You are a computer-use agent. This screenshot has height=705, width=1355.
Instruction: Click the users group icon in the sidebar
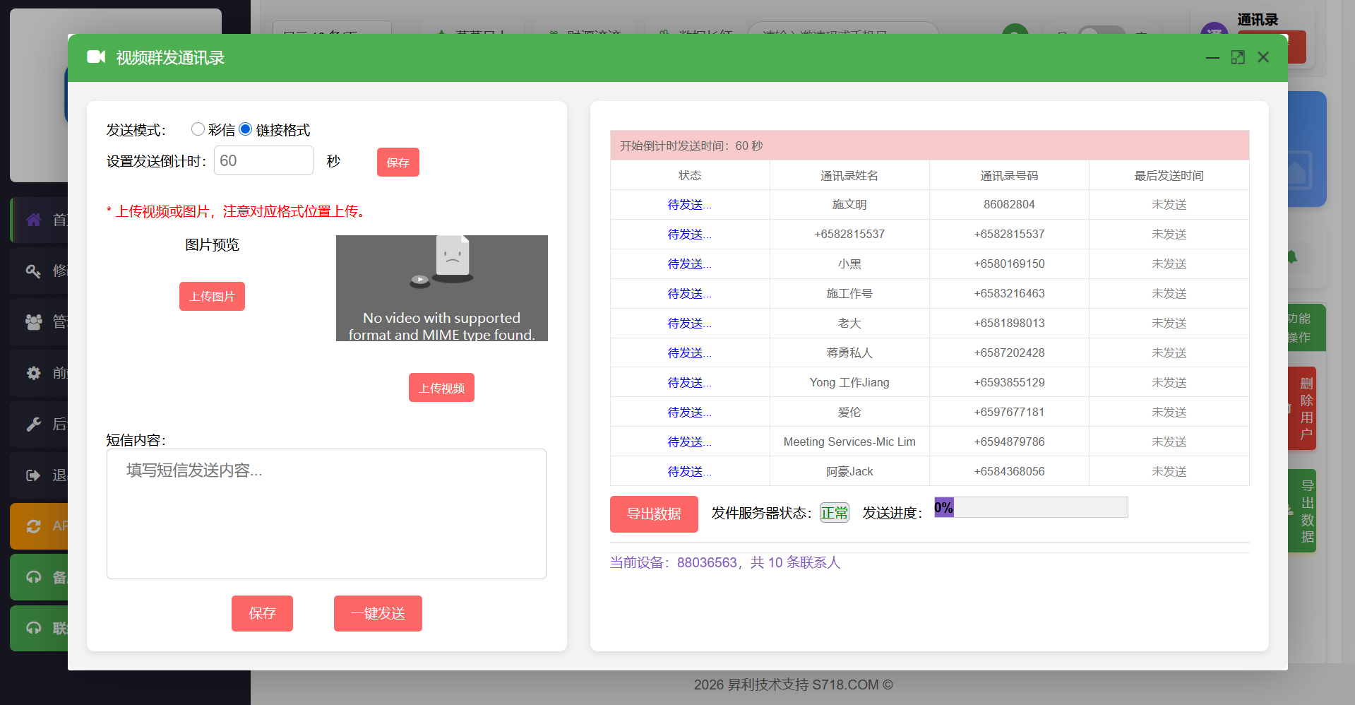pos(33,322)
